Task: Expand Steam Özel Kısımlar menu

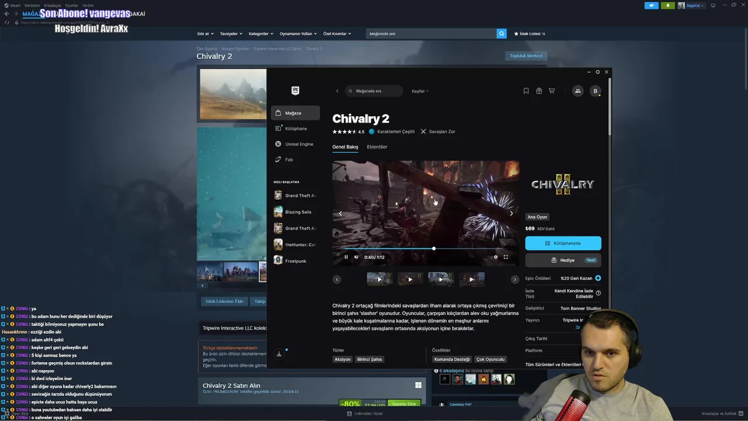Action: click(x=337, y=33)
